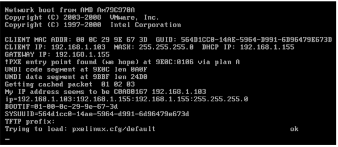Screen dimensions: 338x147
Task: Click the UNDI code segment line
Action: click(76, 69)
